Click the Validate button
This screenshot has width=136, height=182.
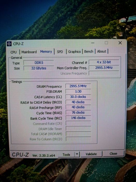point(91,154)
